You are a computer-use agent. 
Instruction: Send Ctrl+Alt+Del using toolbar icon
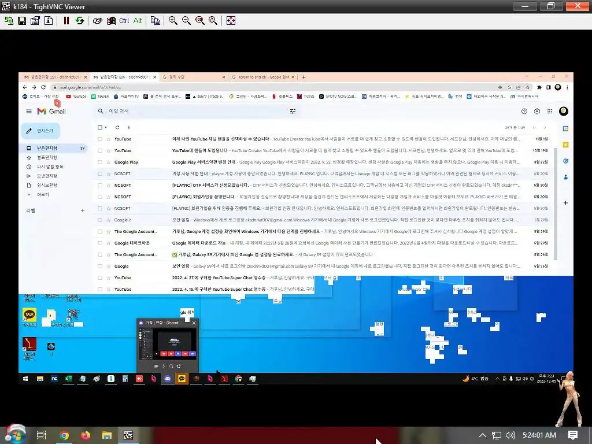(x=97, y=20)
